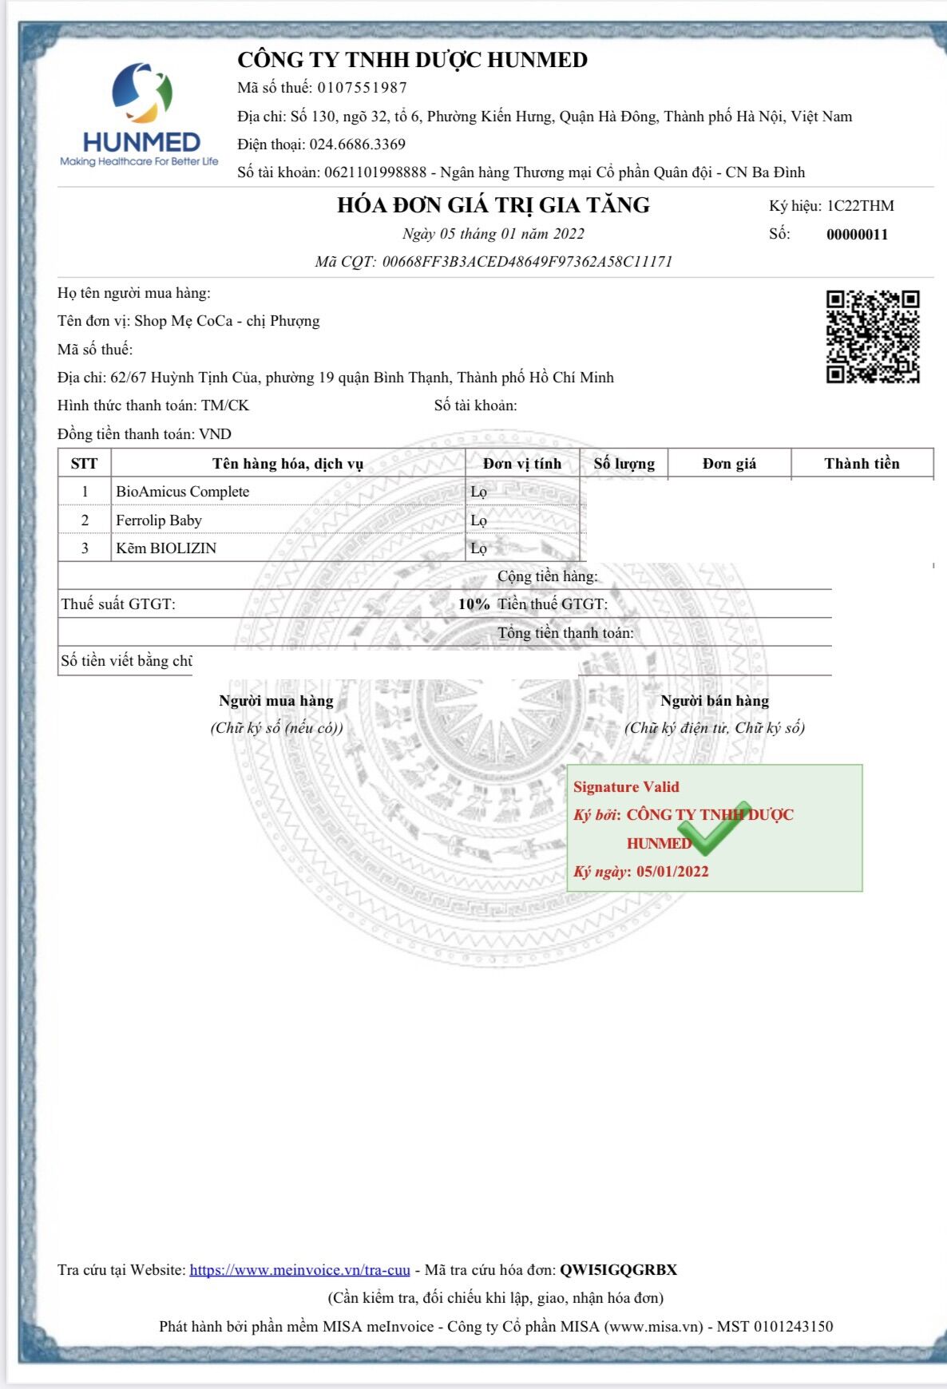Click the 'Số tài khoản:' buyer label
947x1389 pixels.
[476, 406]
